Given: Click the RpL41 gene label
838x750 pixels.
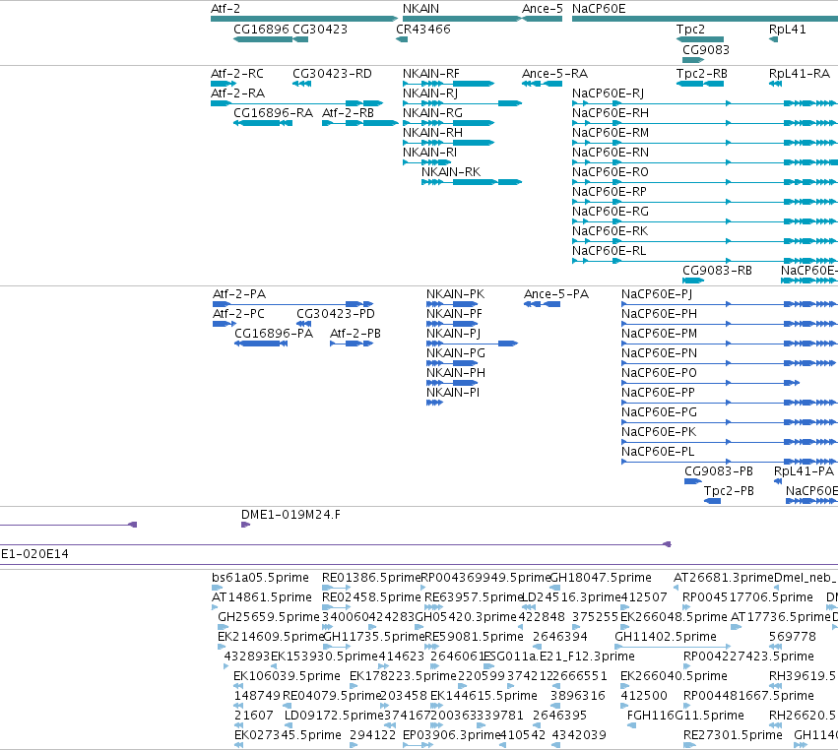Looking at the screenshot, I should coord(787,29).
